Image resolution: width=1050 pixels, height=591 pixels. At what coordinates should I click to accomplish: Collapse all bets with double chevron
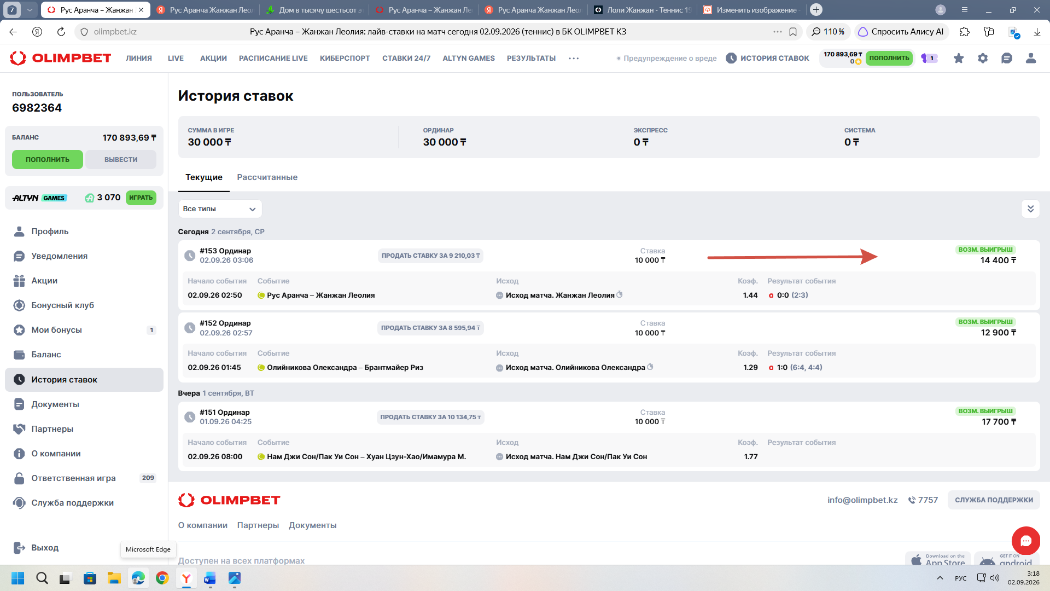pyautogui.click(x=1030, y=209)
